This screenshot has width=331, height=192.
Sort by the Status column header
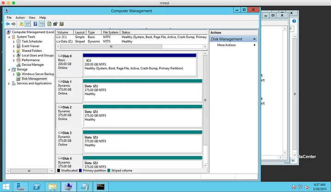click(x=164, y=32)
